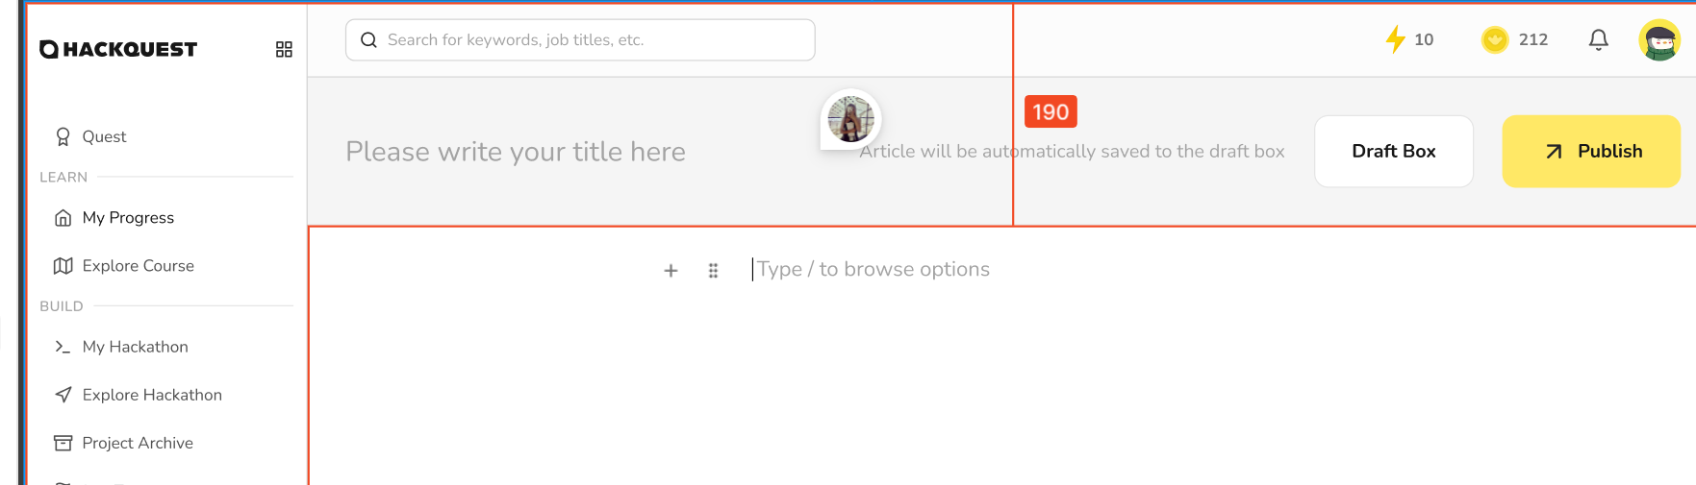Open Quest in the sidebar
This screenshot has height=485, width=1696.
pos(104,136)
